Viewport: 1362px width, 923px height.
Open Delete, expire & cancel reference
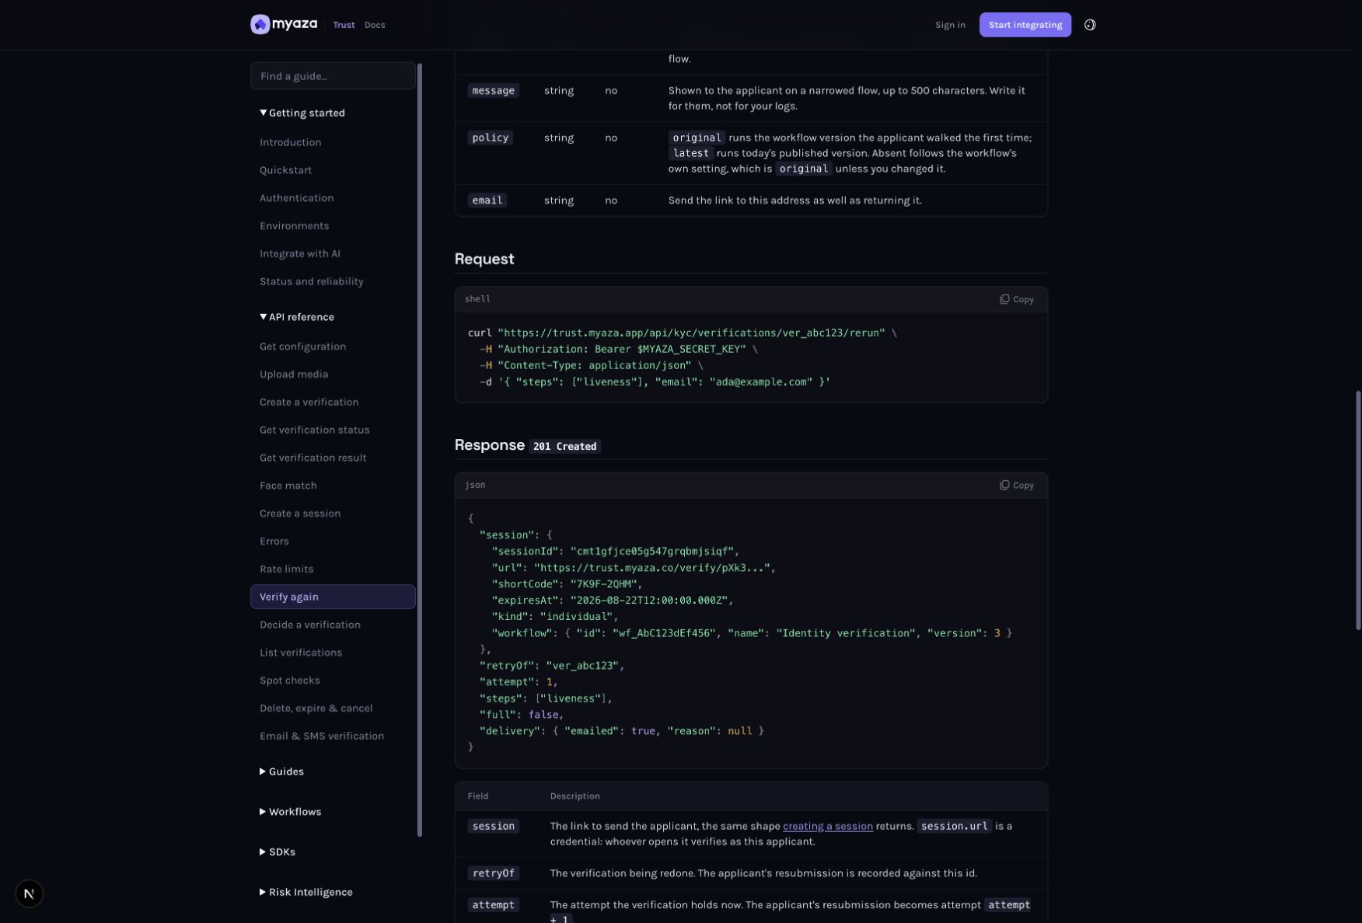pyautogui.click(x=316, y=709)
